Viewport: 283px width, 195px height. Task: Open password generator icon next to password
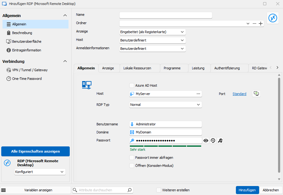click(x=213, y=141)
